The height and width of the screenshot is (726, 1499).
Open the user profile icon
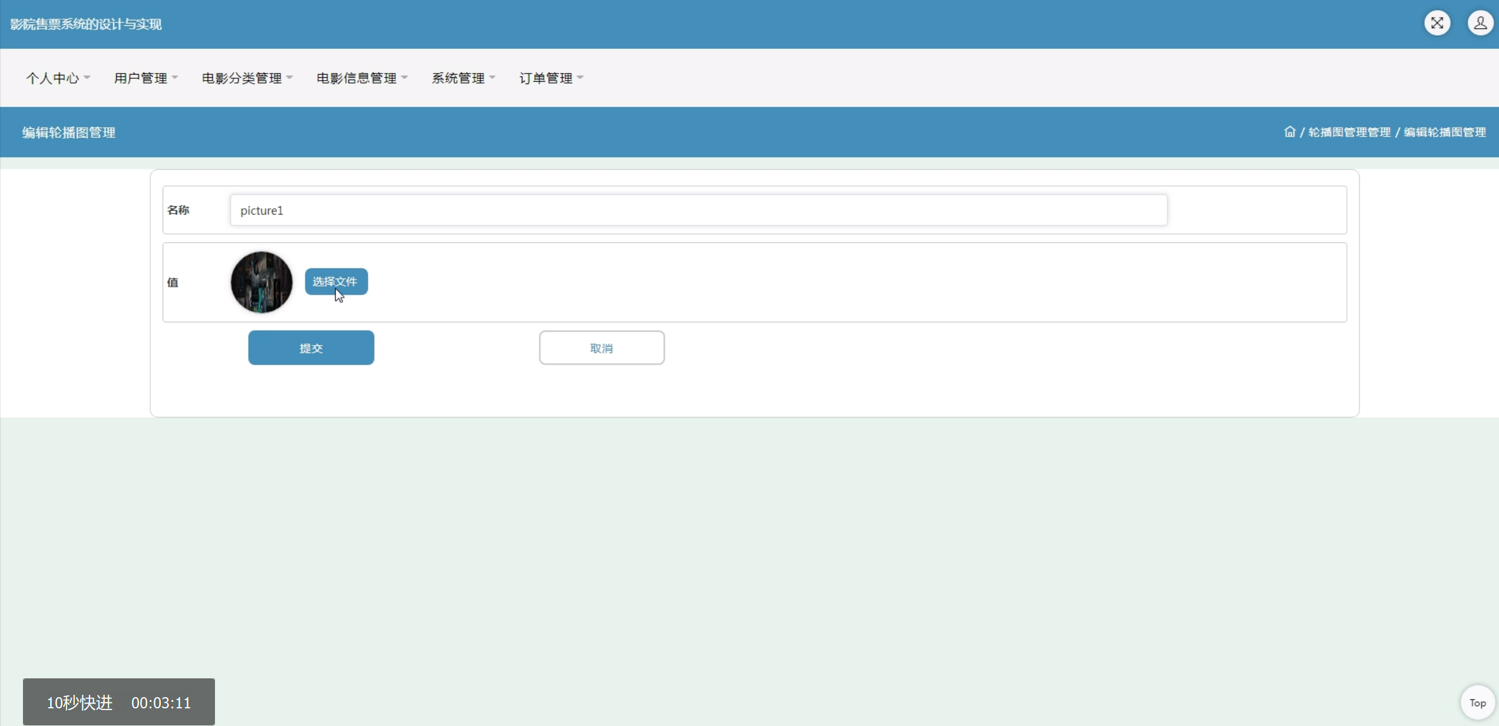tap(1480, 24)
